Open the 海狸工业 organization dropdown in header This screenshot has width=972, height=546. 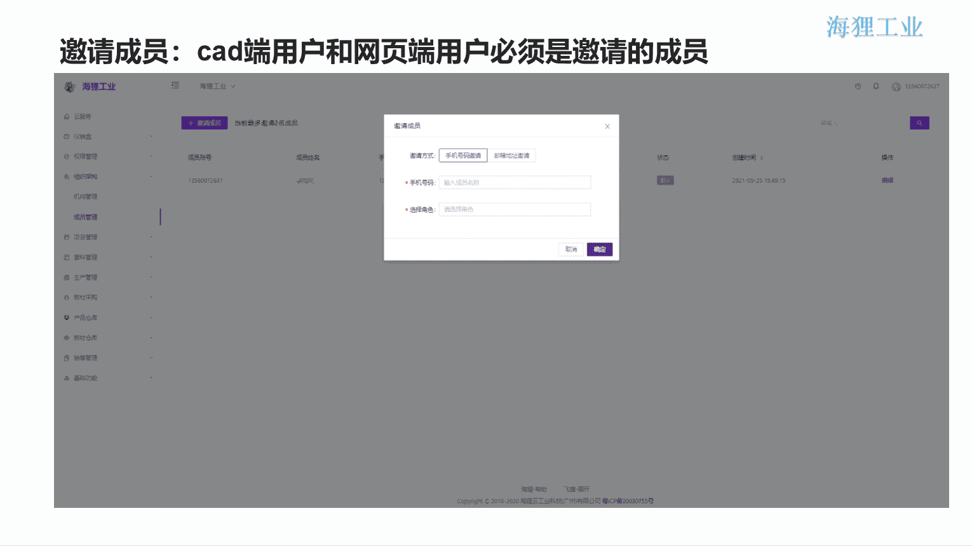tap(217, 86)
